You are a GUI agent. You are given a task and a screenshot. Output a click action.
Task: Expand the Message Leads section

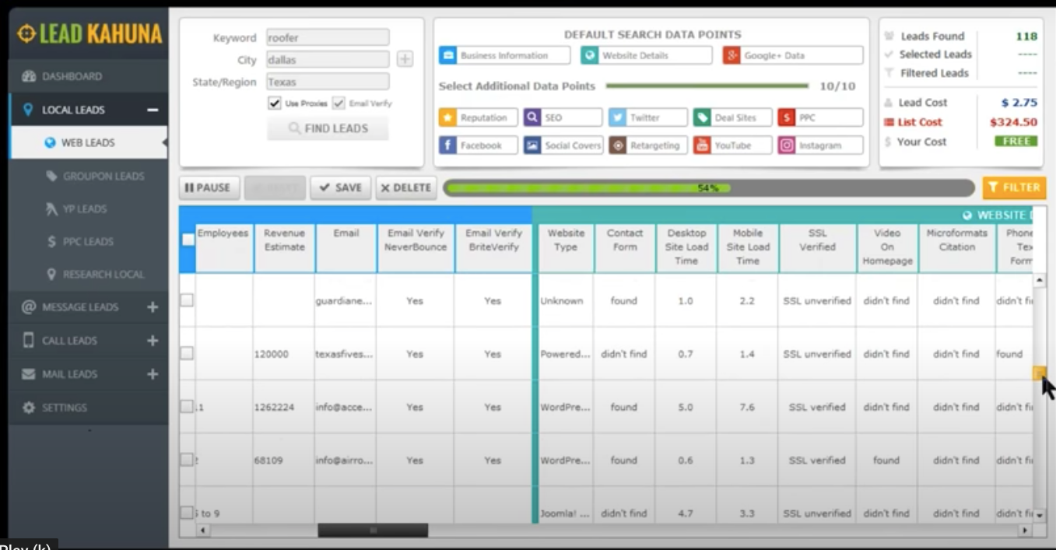pos(153,307)
